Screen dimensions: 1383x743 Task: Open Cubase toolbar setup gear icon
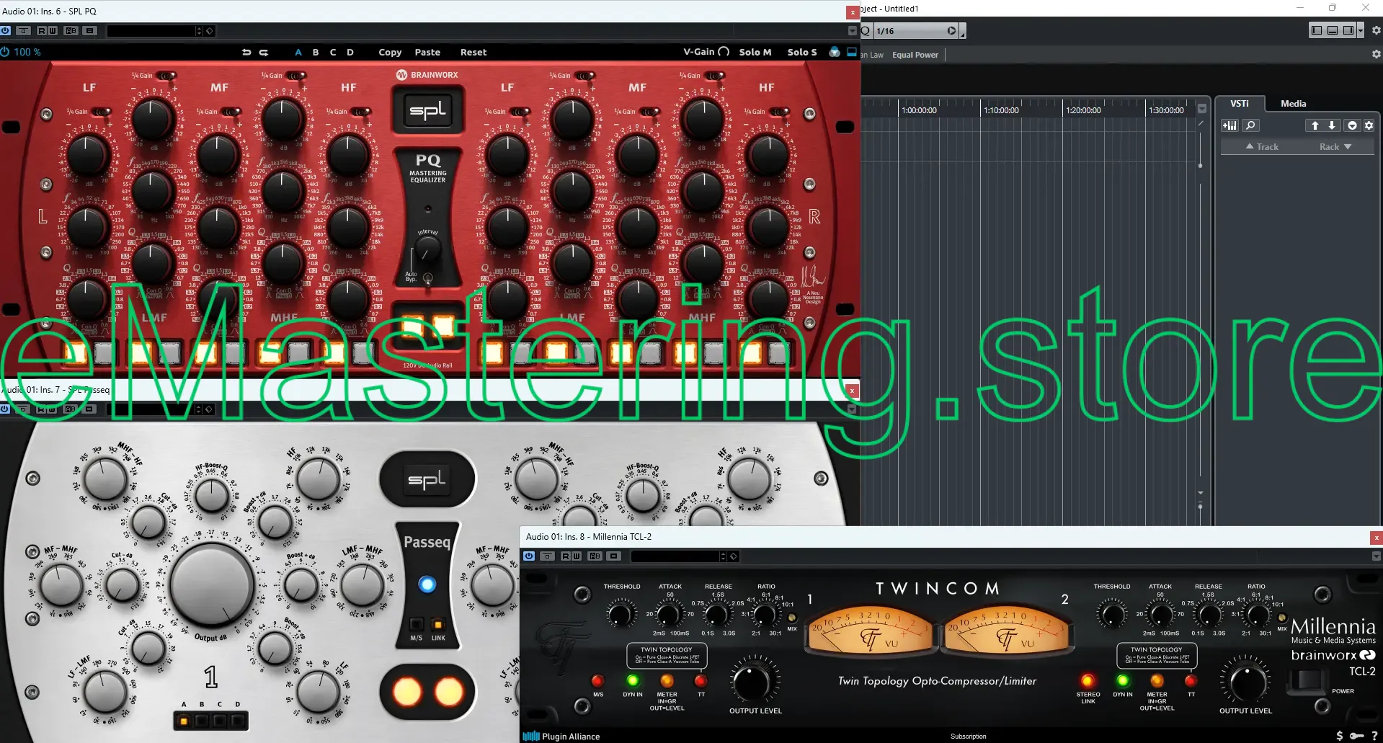coord(1376,30)
